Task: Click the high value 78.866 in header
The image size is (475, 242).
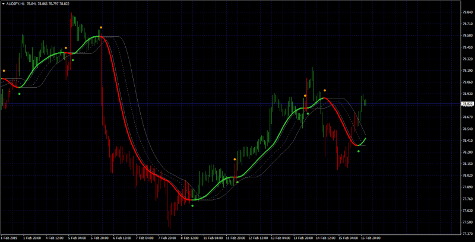Action: point(42,4)
